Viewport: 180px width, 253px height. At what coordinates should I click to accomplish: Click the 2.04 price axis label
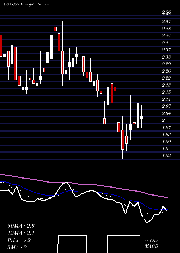point(166,113)
